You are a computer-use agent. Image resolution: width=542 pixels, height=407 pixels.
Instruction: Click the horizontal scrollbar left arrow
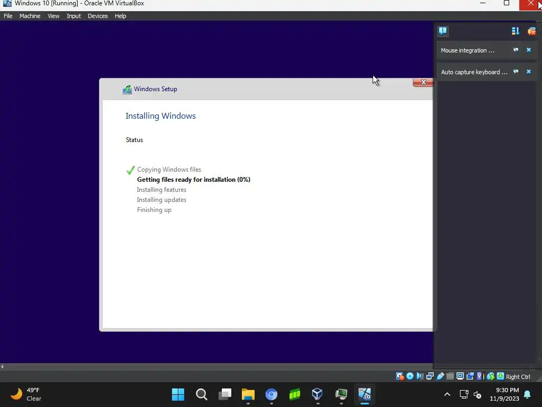[3, 367]
